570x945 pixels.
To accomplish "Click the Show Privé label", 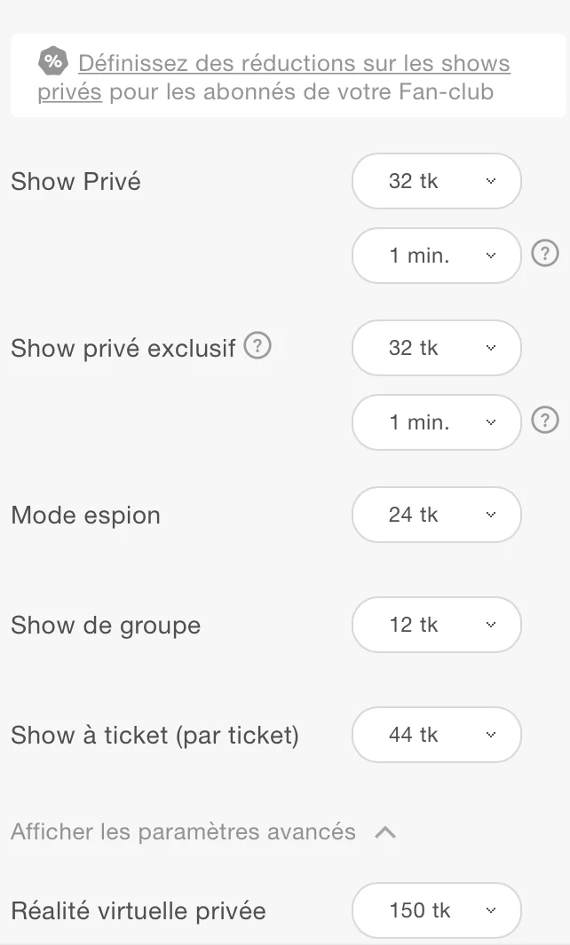I will (75, 182).
